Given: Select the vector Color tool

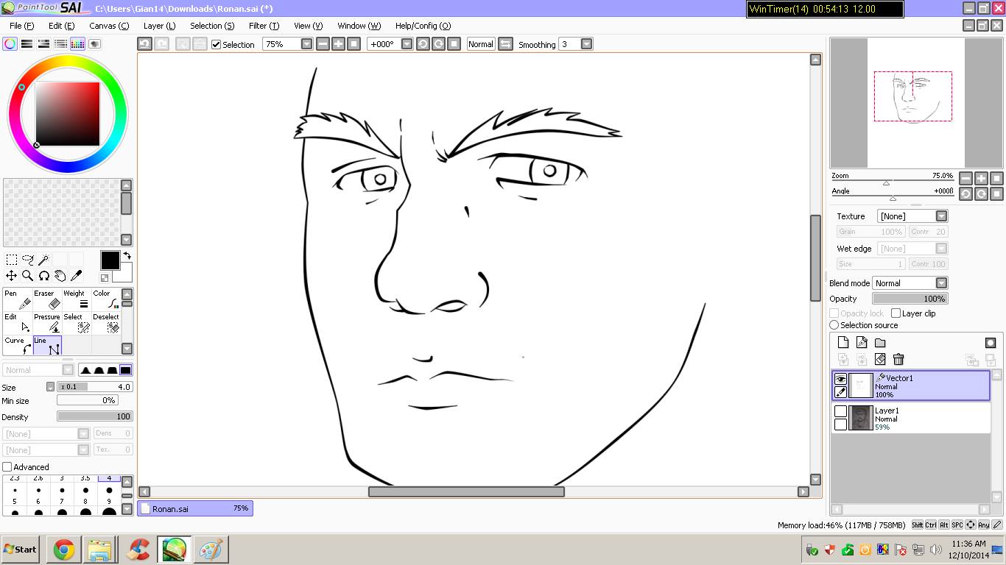Looking at the screenshot, I should 106,299.
